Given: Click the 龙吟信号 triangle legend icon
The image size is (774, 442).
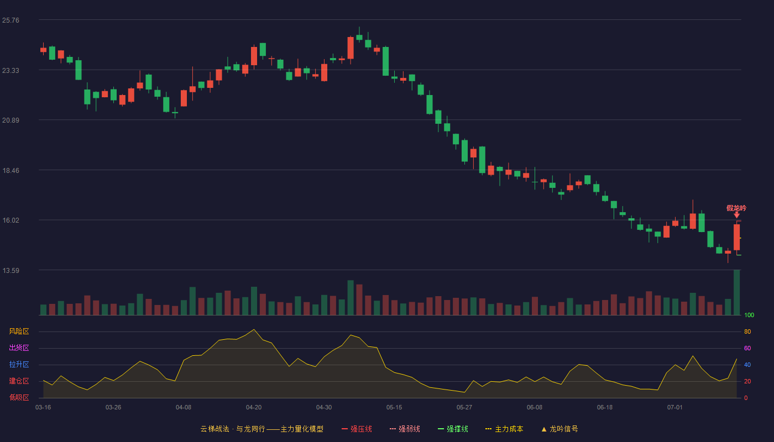Looking at the screenshot, I should point(544,429).
